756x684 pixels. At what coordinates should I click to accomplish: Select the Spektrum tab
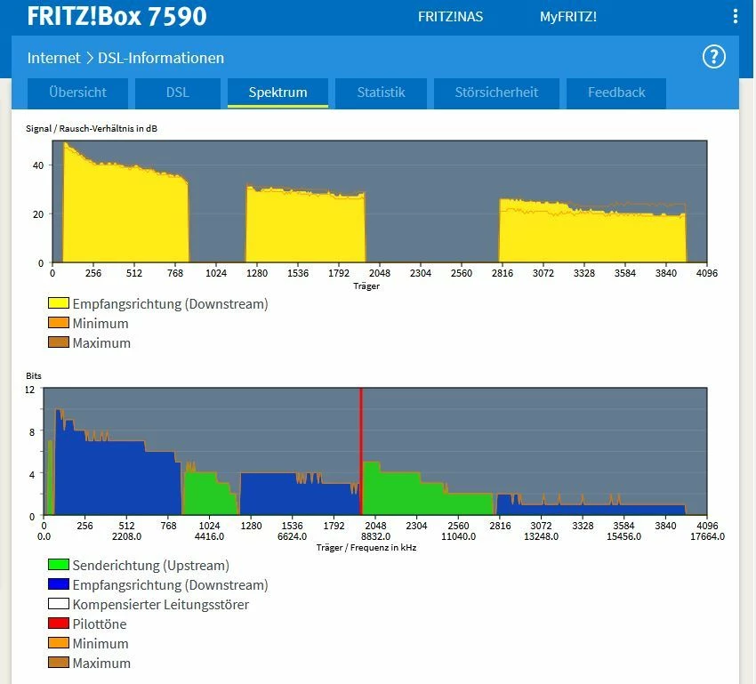(x=277, y=93)
